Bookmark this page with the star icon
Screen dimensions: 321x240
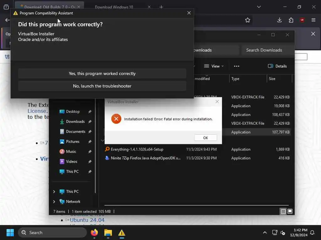[x=248, y=20]
